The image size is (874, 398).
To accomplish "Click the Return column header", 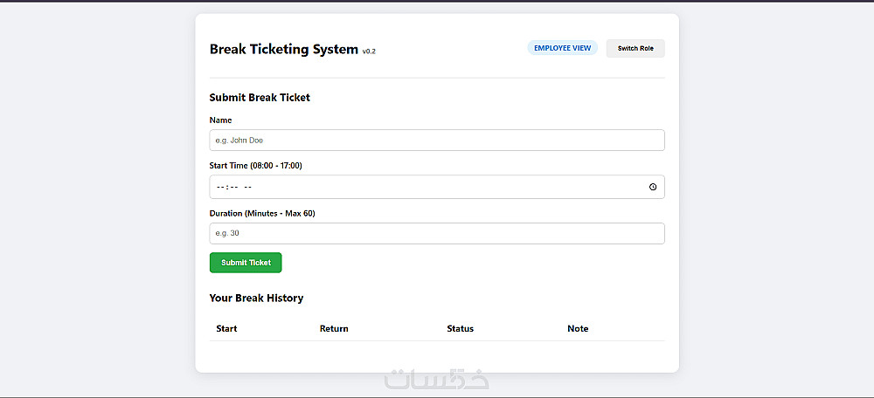I will [334, 329].
